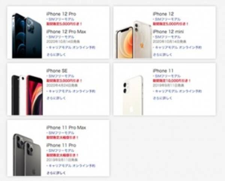
Task: Click 'さらに詳しく' in iPhone 11 card
Action: click(x=163, y=98)
